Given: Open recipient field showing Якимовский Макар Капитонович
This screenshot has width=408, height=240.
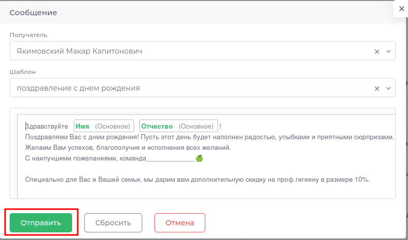Looking at the screenshot, I should pos(188,51).
